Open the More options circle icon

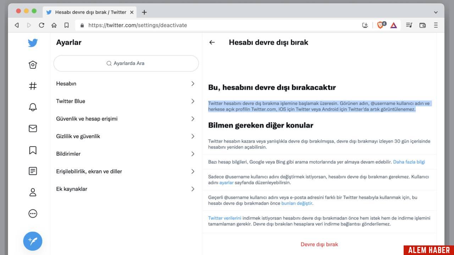pos(33,214)
